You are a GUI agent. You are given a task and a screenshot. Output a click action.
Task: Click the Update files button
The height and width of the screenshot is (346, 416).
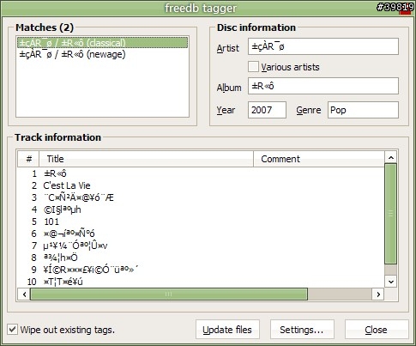click(x=227, y=330)
